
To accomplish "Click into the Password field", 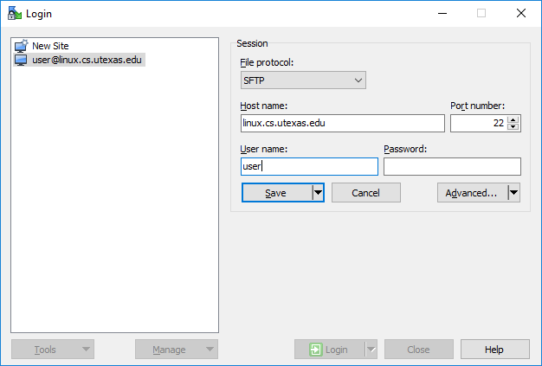I will click(452, 166).
